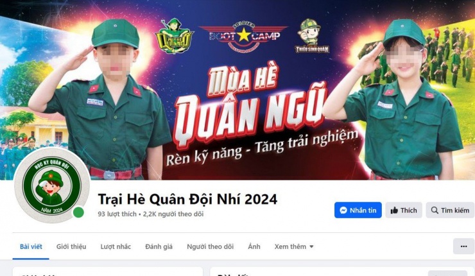The height and width of the screenshot is (276, 475).
Task: View the Người theo dõi tab
Action: 211,246
